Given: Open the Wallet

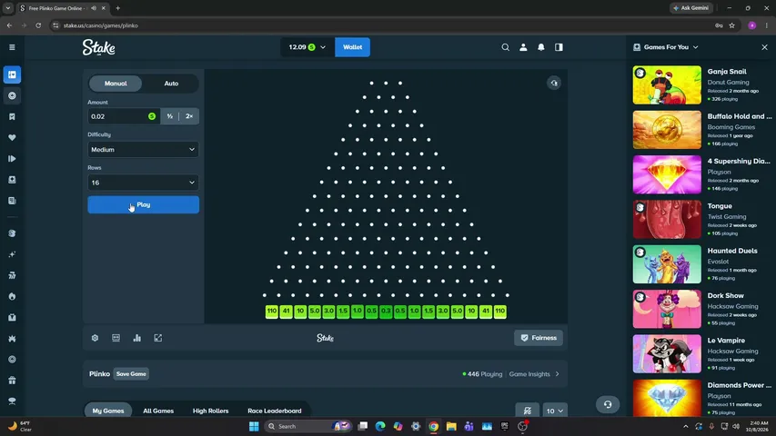Looking at the screenshot, I should point(352,47).
